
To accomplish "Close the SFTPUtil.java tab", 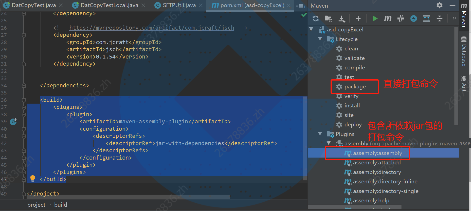I will click(x=201, y=5).
